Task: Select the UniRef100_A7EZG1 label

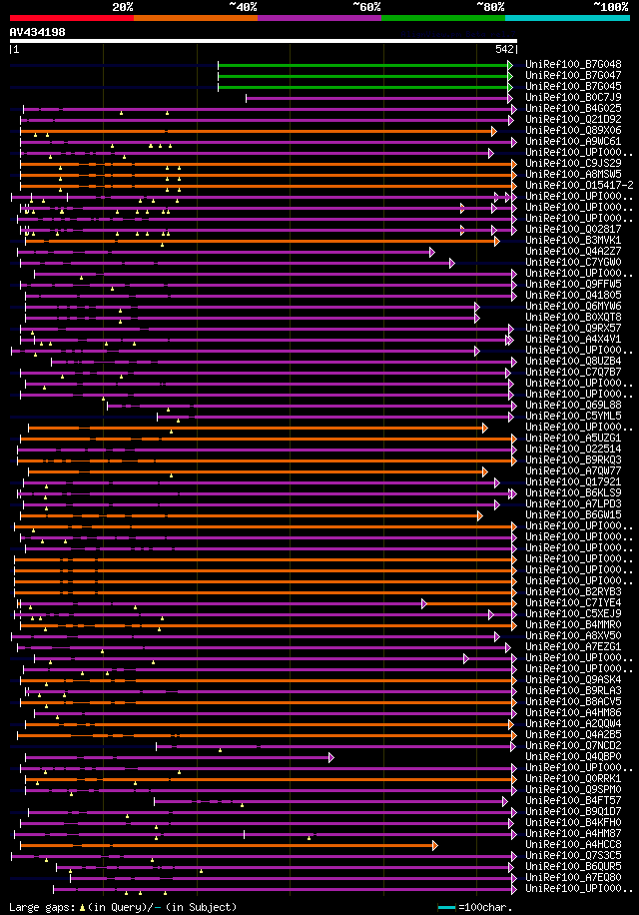Action: coord(573,646)
